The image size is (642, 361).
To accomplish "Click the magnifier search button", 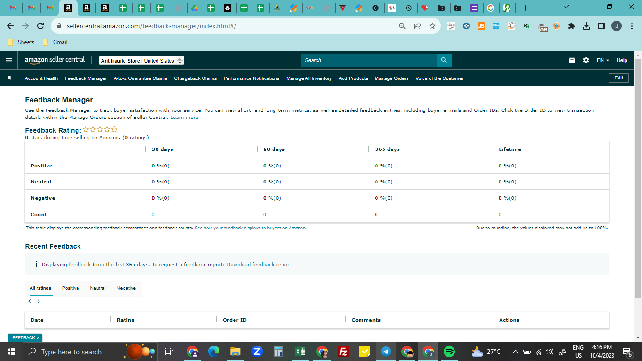I will 444,60.
